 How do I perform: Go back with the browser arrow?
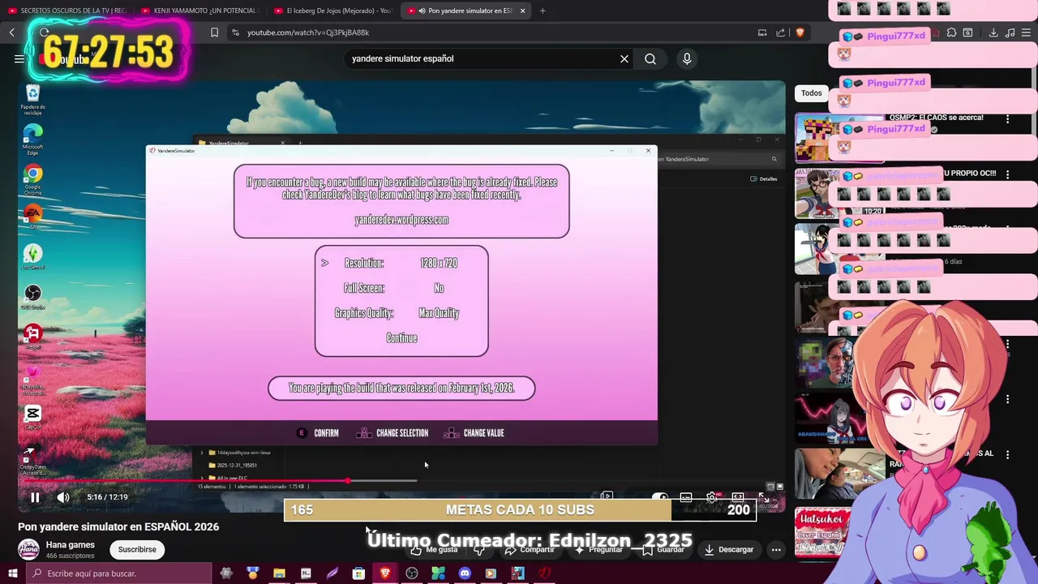tap(12, 32)
